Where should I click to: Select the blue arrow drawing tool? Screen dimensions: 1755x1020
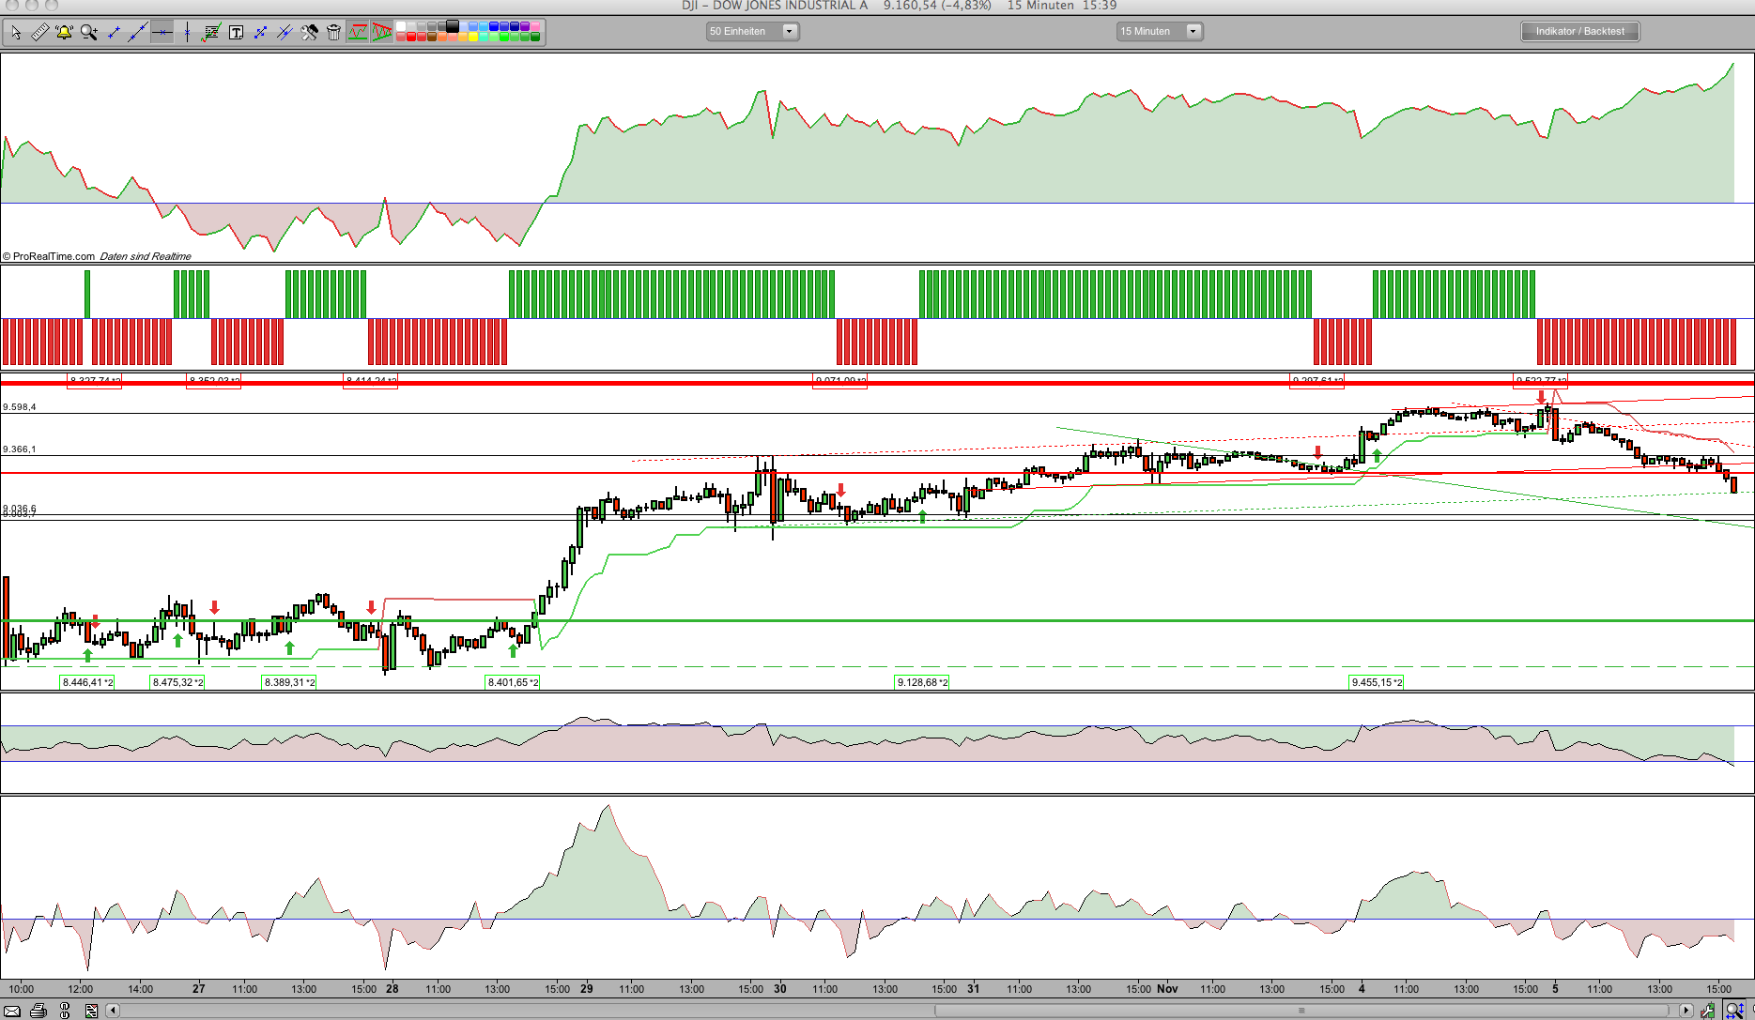[x=260, y=33]
